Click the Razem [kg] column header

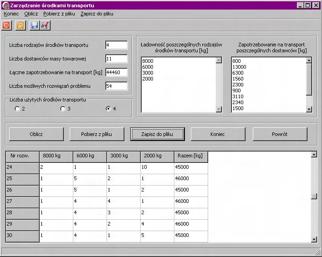coord(191,157)
